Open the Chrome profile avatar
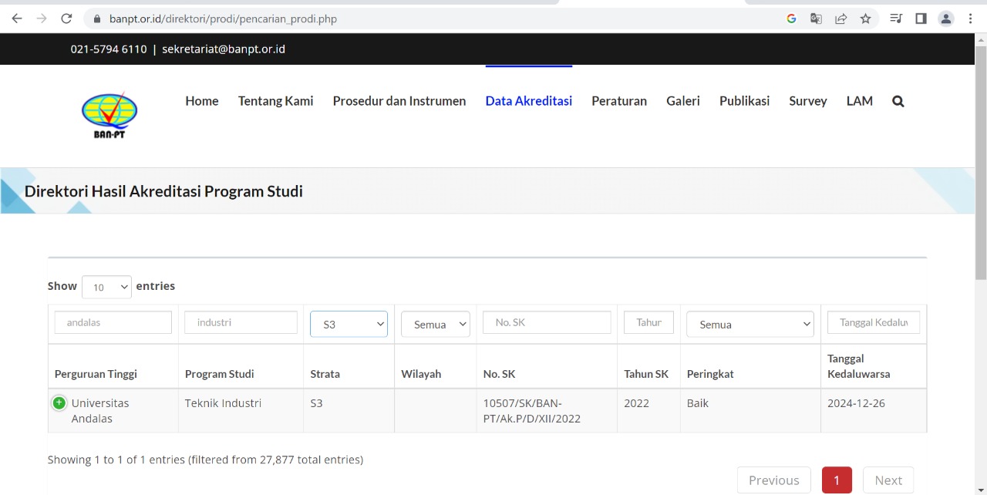The width and height of the screenshot is (987, 495). (946, 19)
